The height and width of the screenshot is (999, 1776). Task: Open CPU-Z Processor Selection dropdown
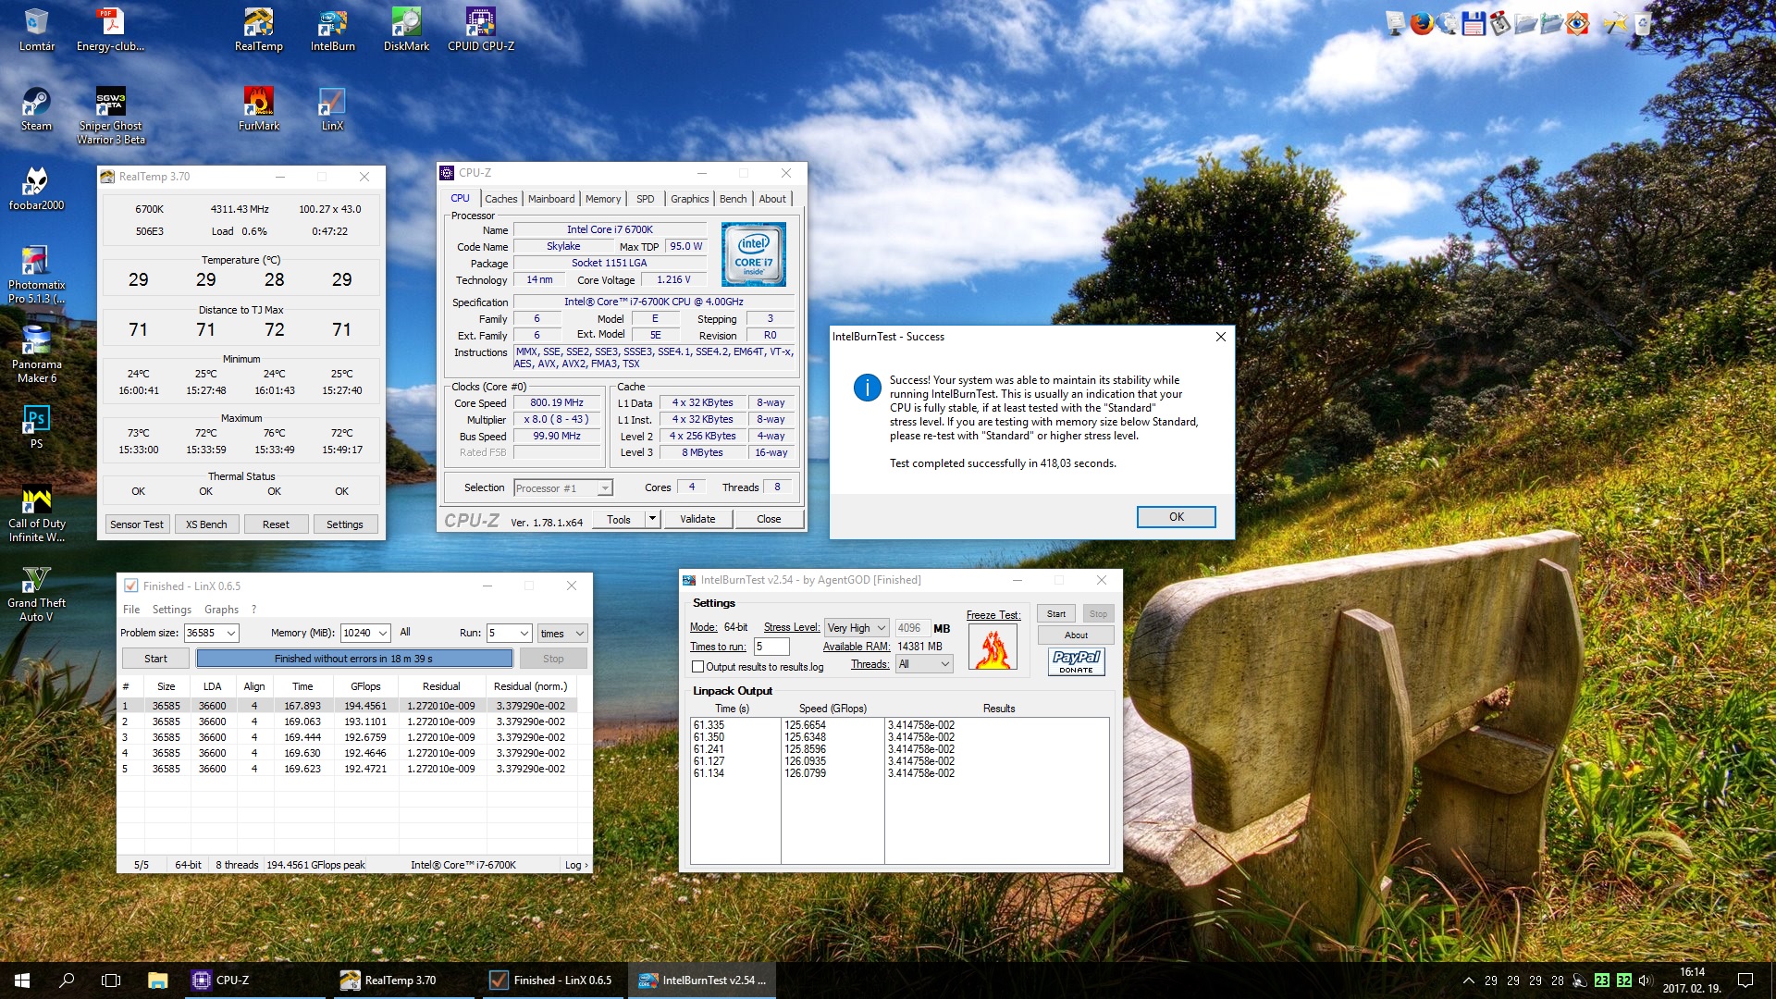point(563,488)
